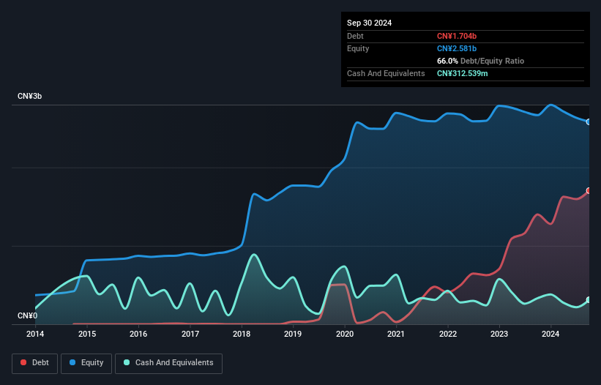
Task: Click the CN¥0 y-axis label
Action: click(28, 316)
